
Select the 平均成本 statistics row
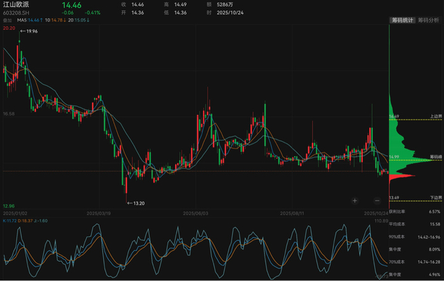(x=415, y=223)
